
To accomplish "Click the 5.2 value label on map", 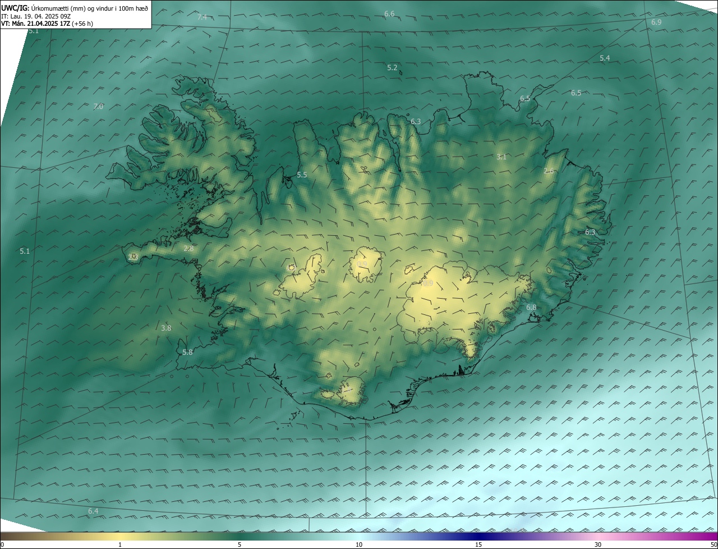I will (392, 68).
